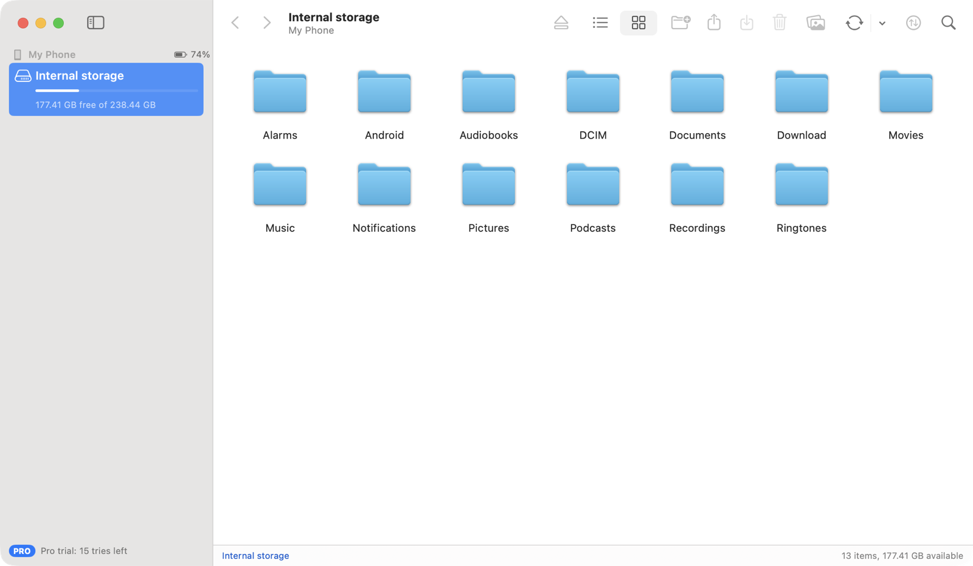Open the photo gallery icon
The image size is (973, 566).
coord(815,23)
